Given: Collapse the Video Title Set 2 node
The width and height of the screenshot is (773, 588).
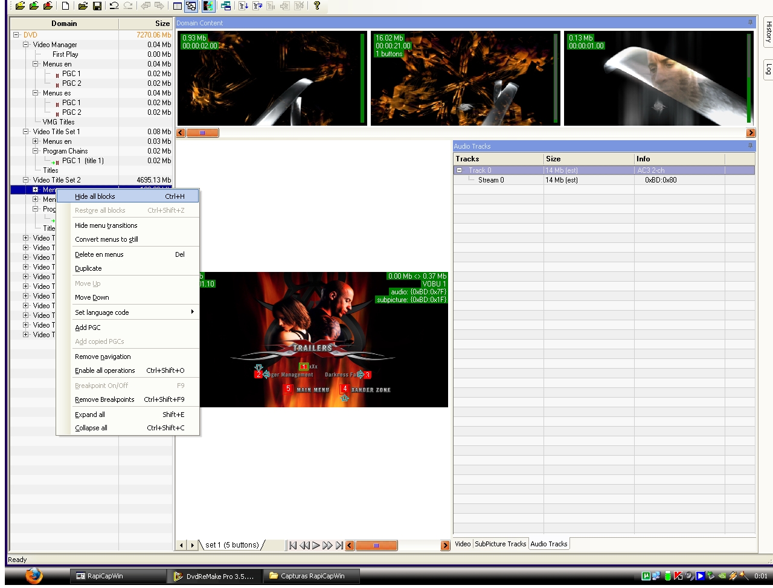Looking at the screenshot, I should click(26, 180).
